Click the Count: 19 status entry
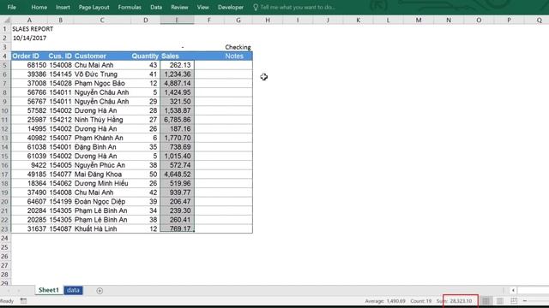 tap(420, 301)
